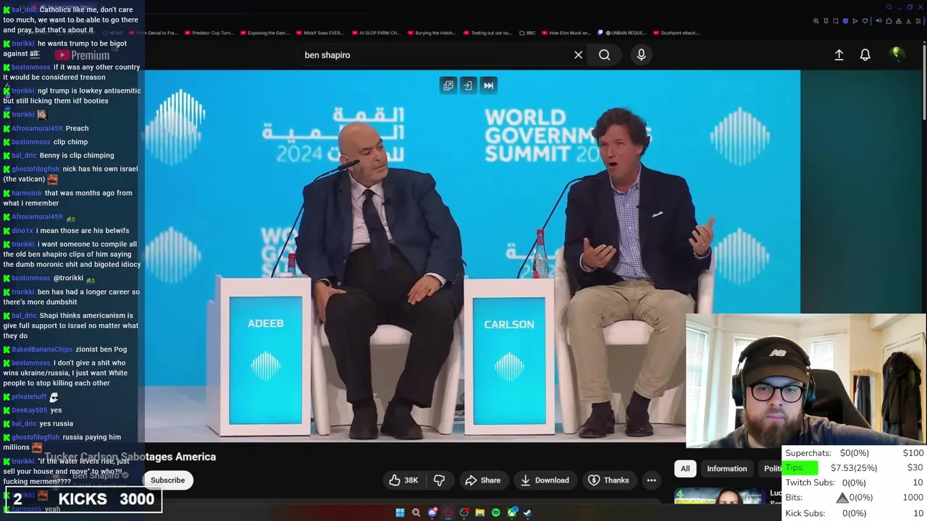Open the BBC bookmark folder
This screenshot has width=927, height=521.
(527, 33)
